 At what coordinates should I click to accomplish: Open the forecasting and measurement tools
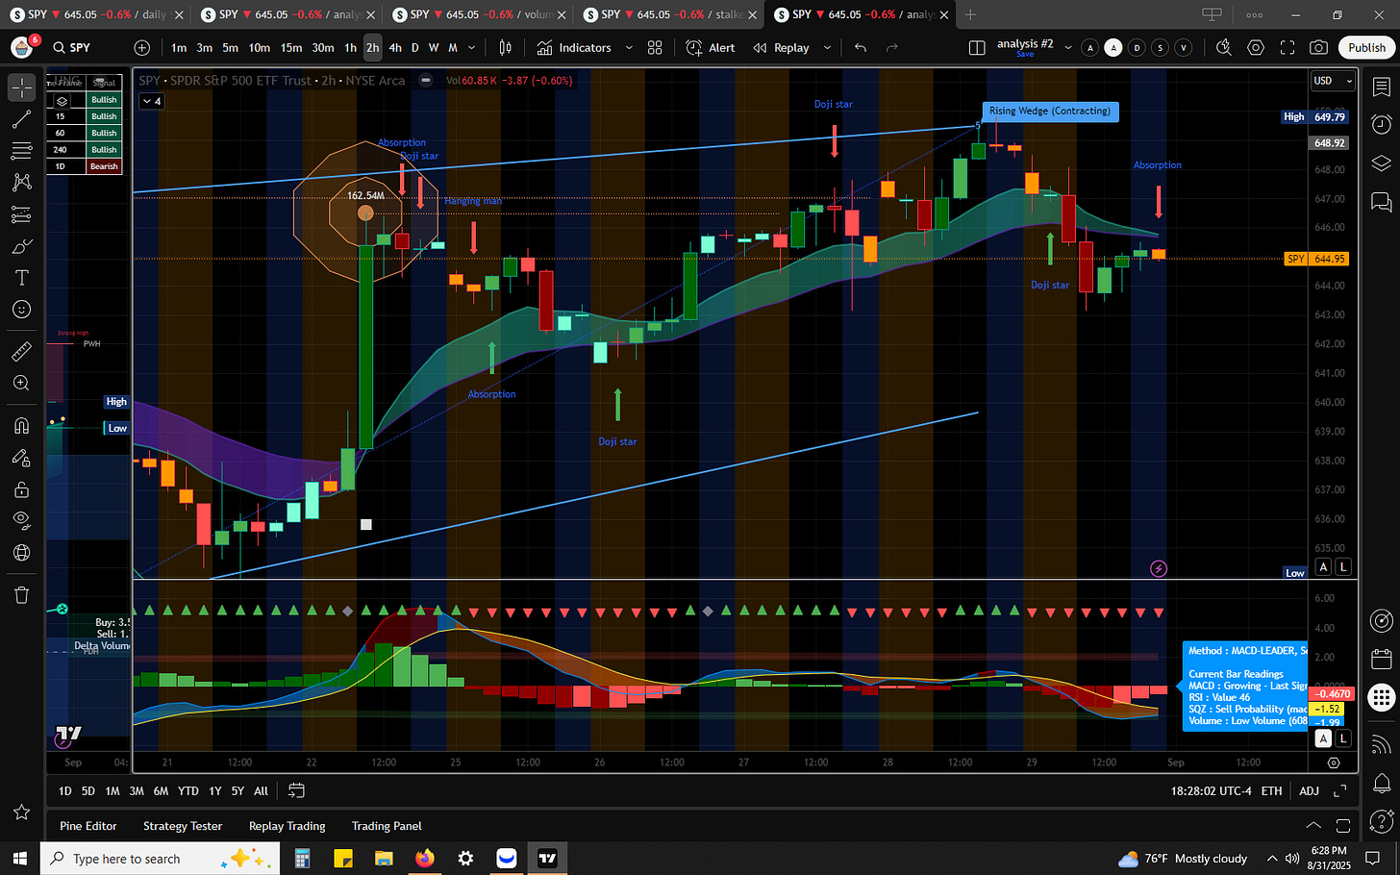pyautogui.click(x=22, y=214)
